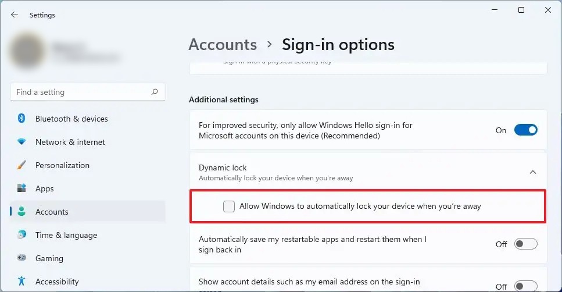Open Apps settings page
Image resolution: width=562 pixels, height=292 pixels.
88,188
